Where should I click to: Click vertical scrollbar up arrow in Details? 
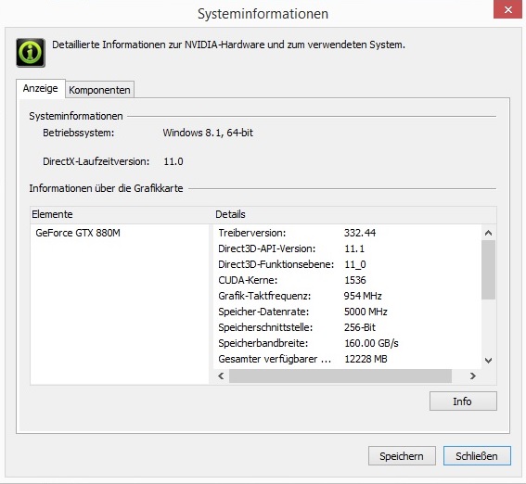click(x=488, y=233)
